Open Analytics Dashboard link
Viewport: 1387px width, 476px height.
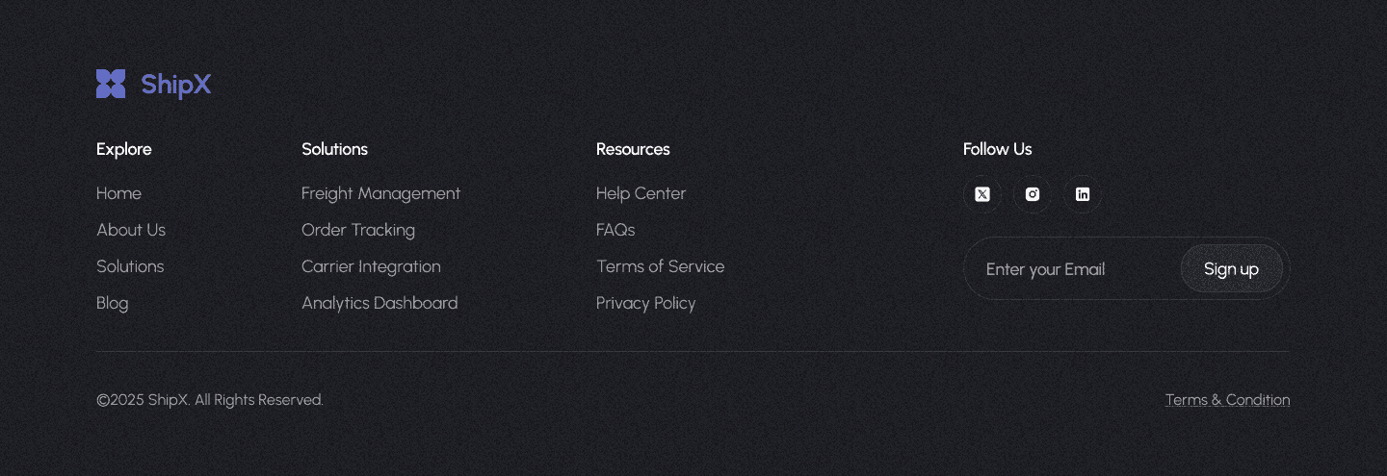click(x=379, y=303)
